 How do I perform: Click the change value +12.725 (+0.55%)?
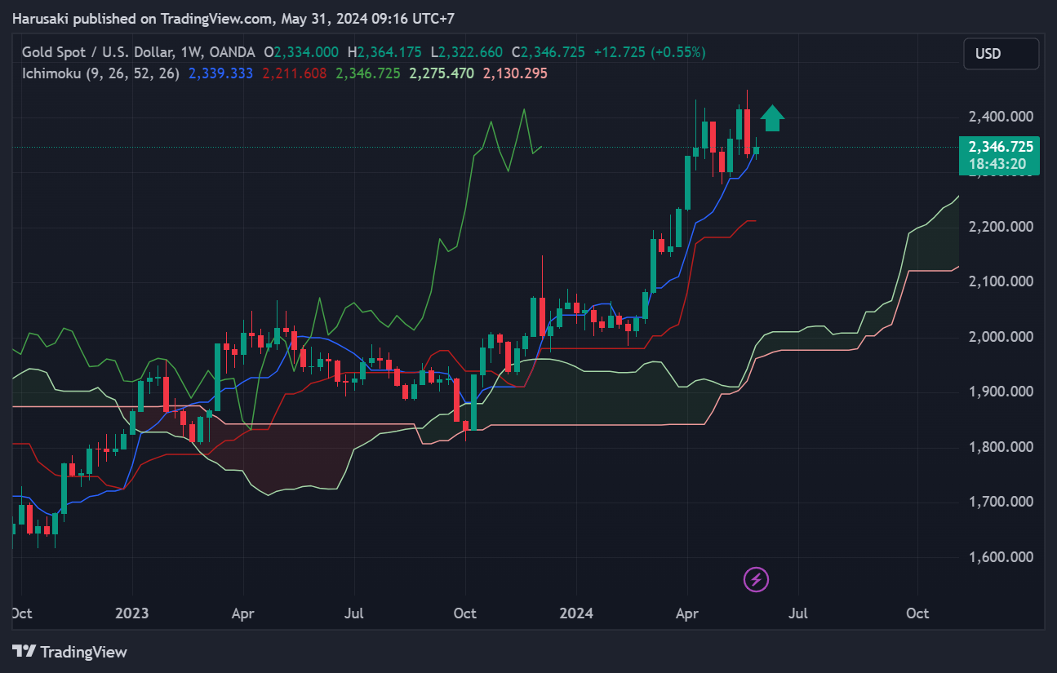[650, 52]
